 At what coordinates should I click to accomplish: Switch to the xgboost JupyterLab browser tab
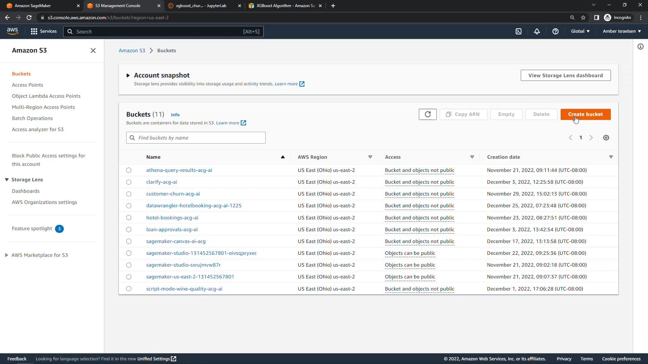(201, 6)
